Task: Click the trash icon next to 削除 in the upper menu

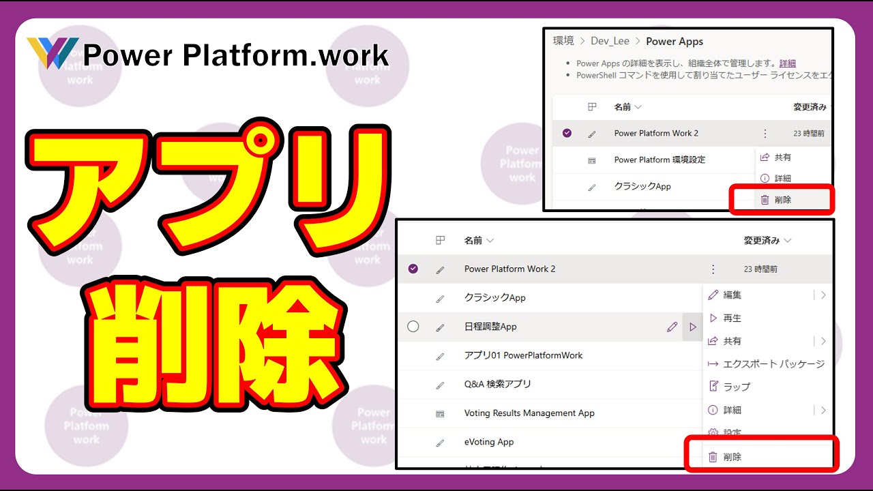Action: pos(765,200)
